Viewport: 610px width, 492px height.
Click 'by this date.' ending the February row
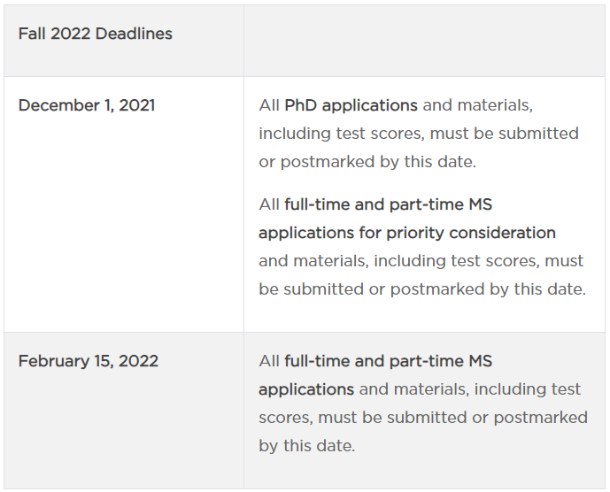pyautogui.click(x=307, y=446)
